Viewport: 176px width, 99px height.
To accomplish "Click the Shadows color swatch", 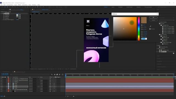I will pos(17,18).
